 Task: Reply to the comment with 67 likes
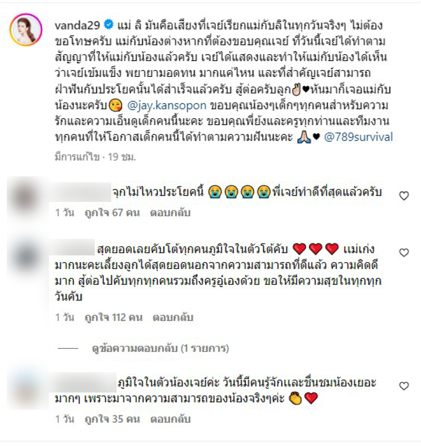click(x=170, y=213)
